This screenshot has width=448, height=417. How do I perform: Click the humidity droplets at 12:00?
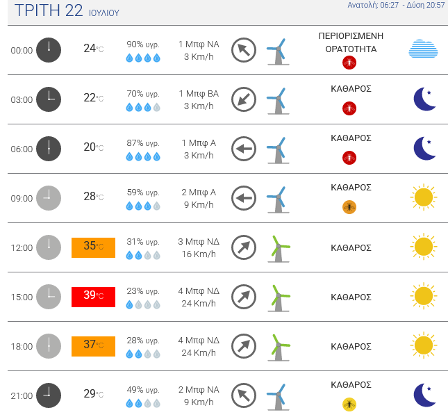pyautogui.click(x=143, y=256)
